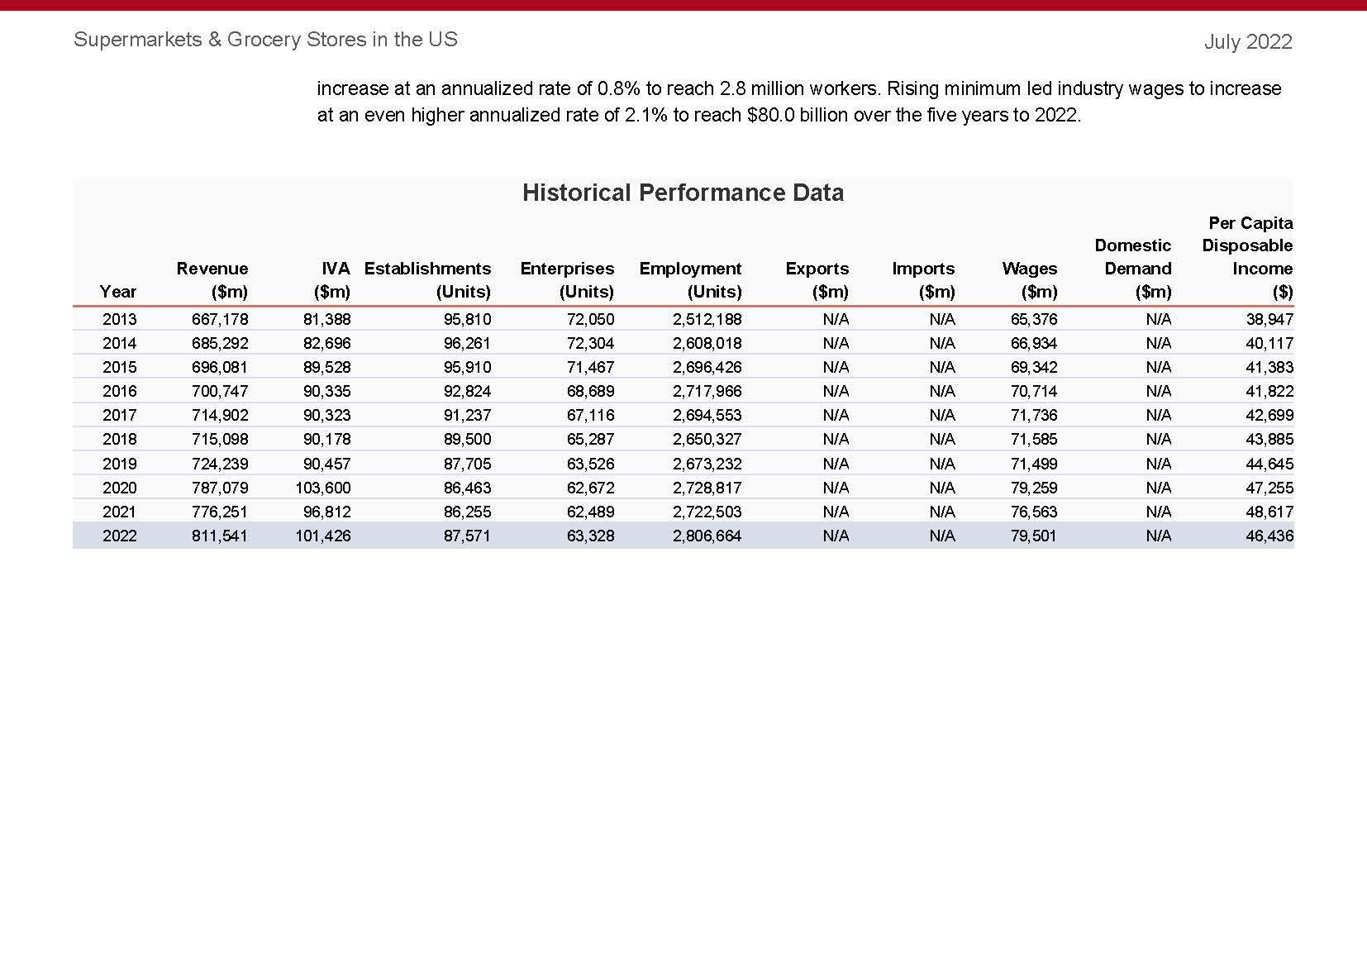Click the 2013 year row label

click(119, 319)
